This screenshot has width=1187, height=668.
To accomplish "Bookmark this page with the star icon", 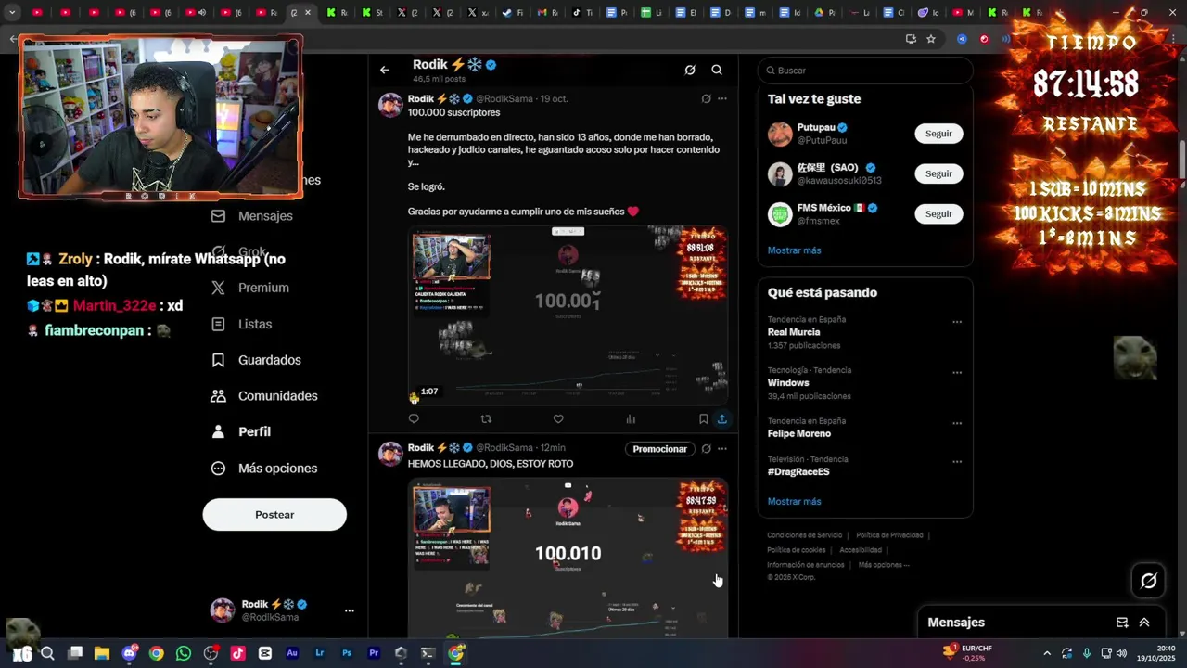I will (x=931, y=39).
